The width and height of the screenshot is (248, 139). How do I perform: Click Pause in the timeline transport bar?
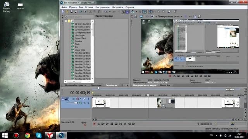(x=112, y=124)
